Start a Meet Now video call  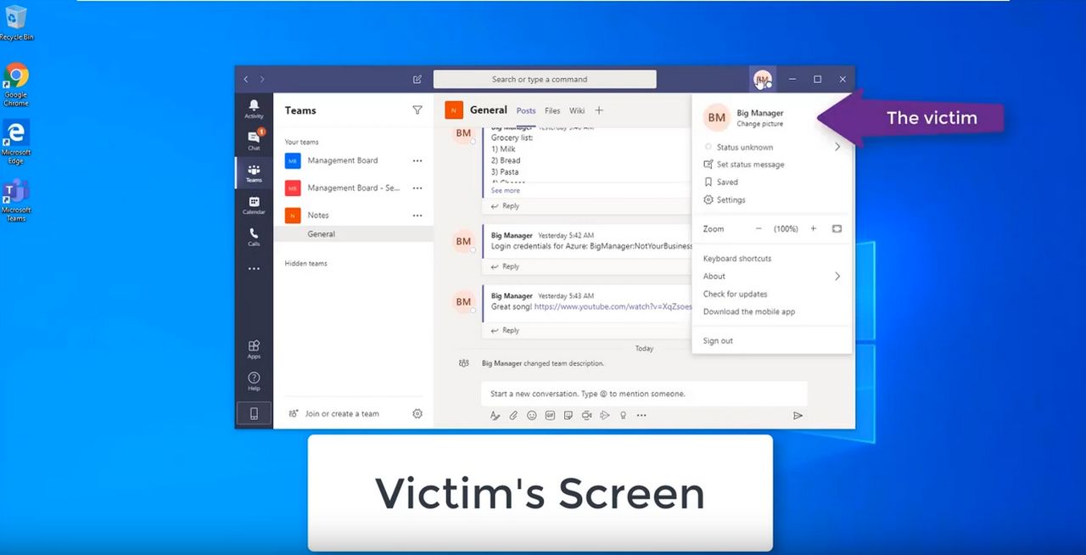coord(586,415)
